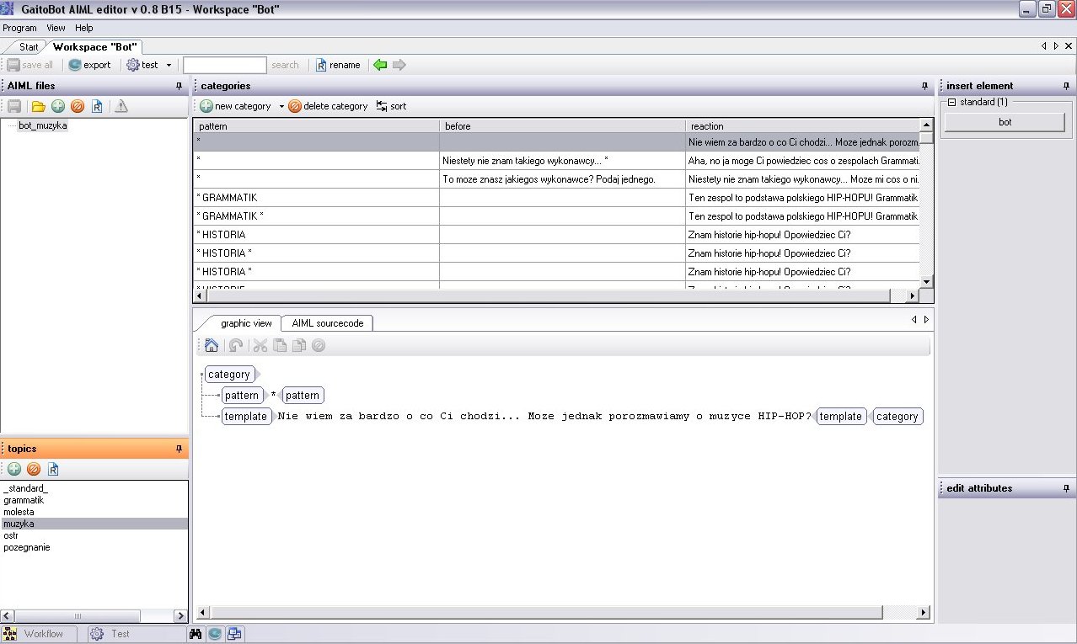Click in the search text field
The width and height of the screenshot is (1077, 644).
(x=225, y=65)
